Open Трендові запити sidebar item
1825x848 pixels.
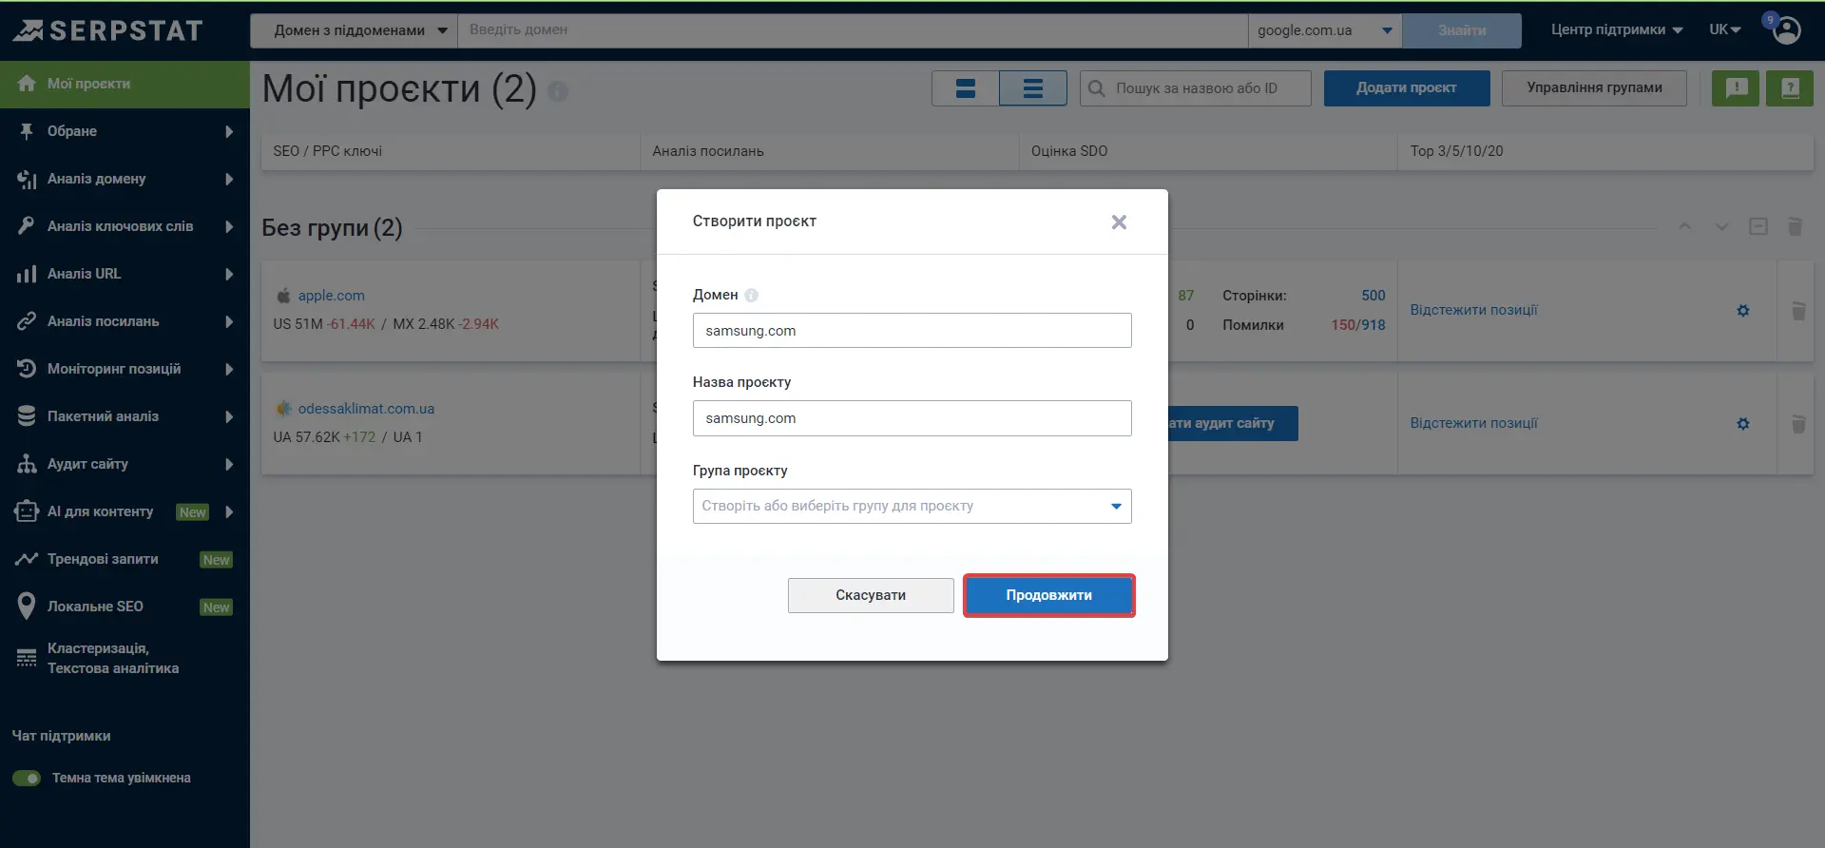(x=125, y=560)
